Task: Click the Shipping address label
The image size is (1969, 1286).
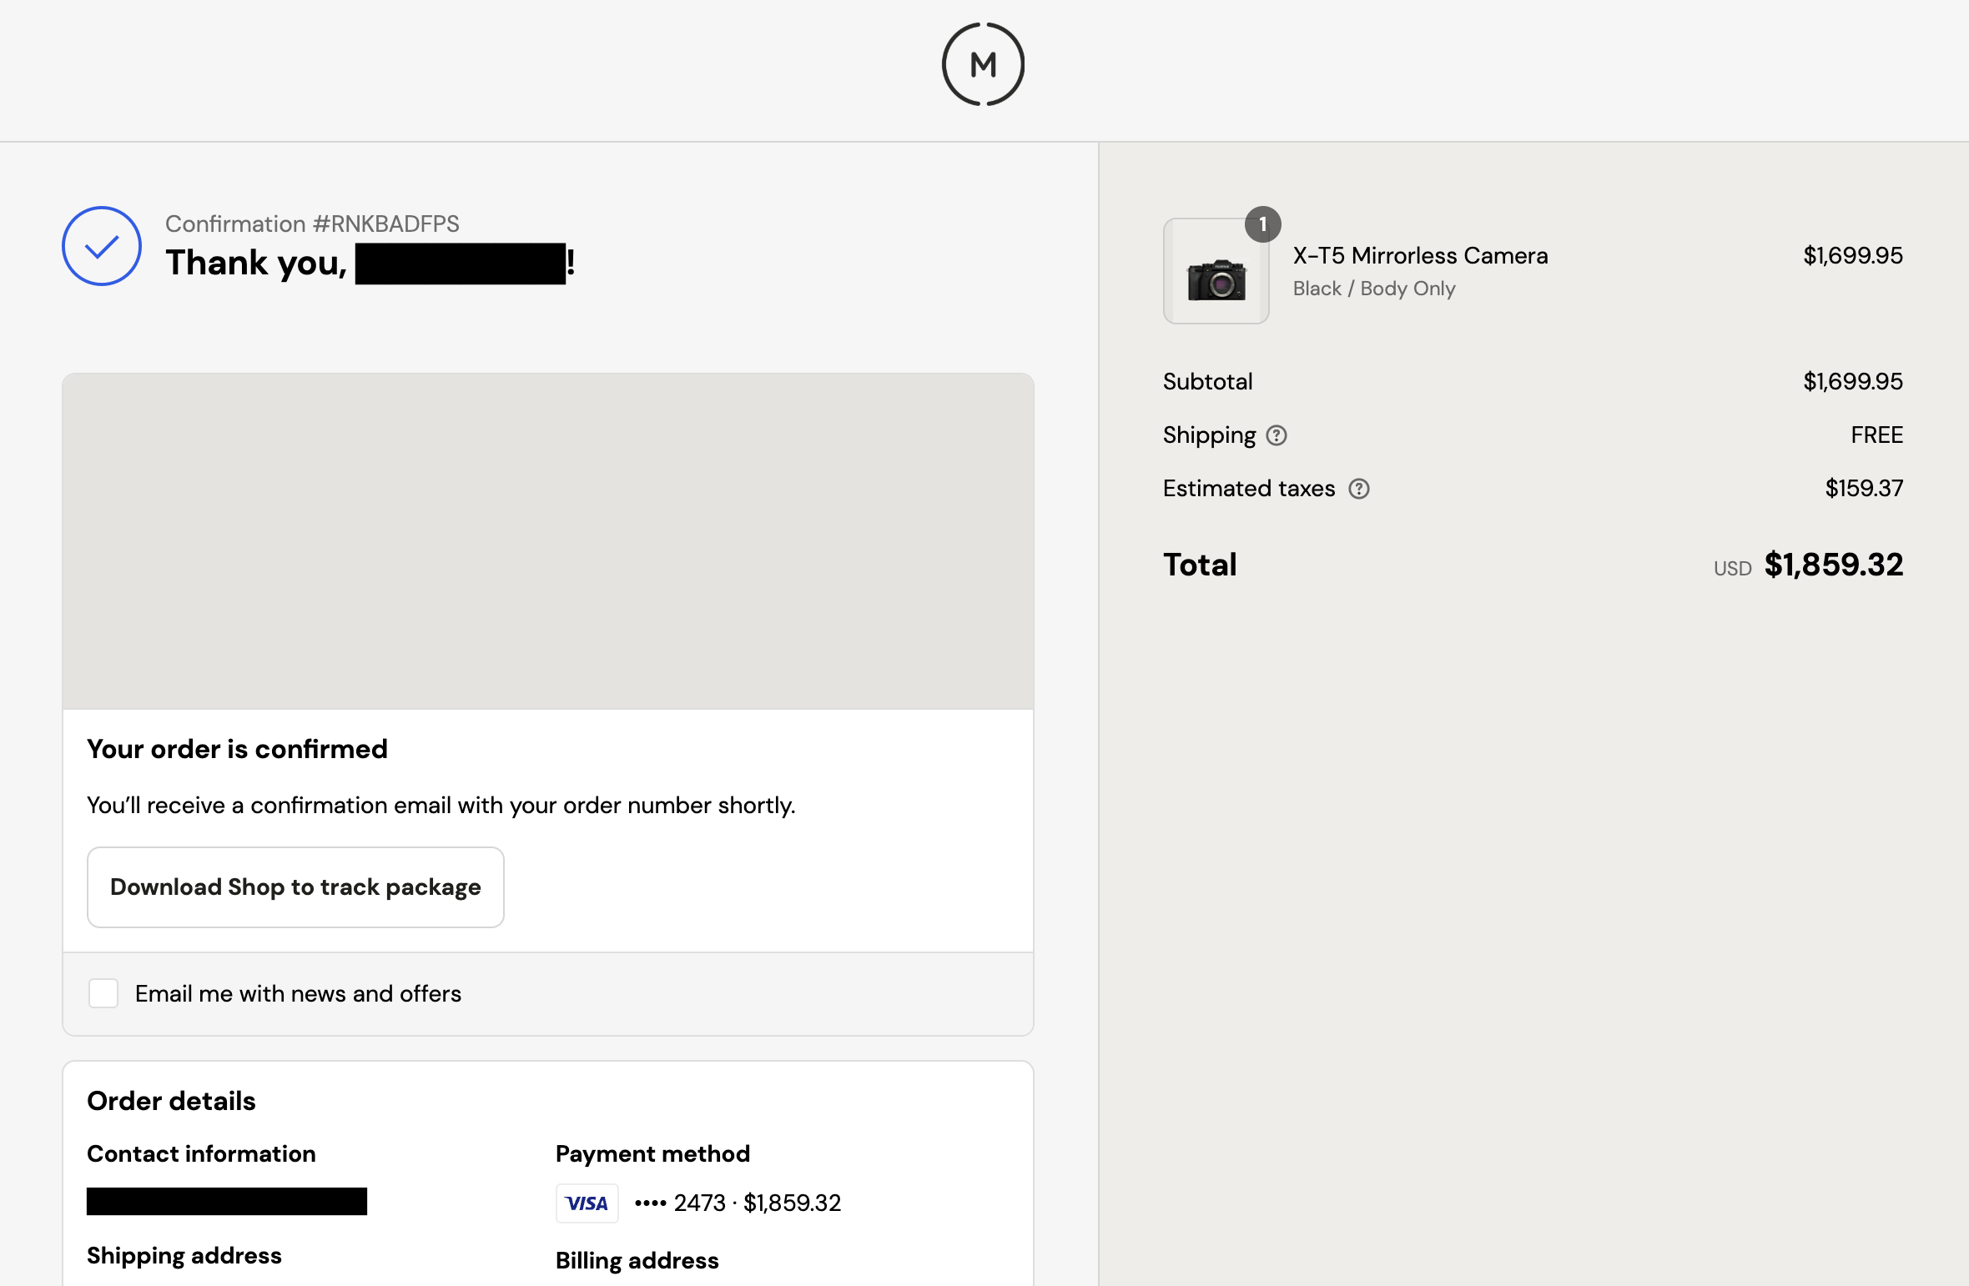Action: [184, 1256]
